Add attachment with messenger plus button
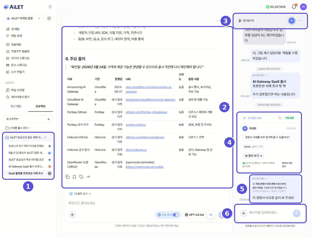The width and height of the screenshot is (312, 238). coord(243,213)
